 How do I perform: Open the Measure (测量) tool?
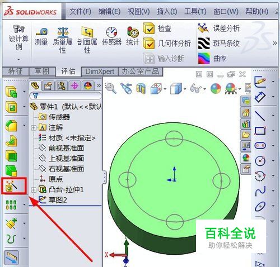click(x=41, y=37)
